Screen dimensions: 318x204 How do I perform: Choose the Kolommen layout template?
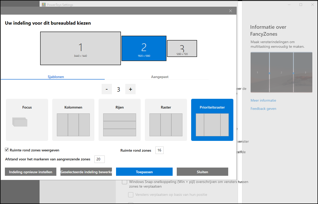pyautogui.click(x=73, y=120)
